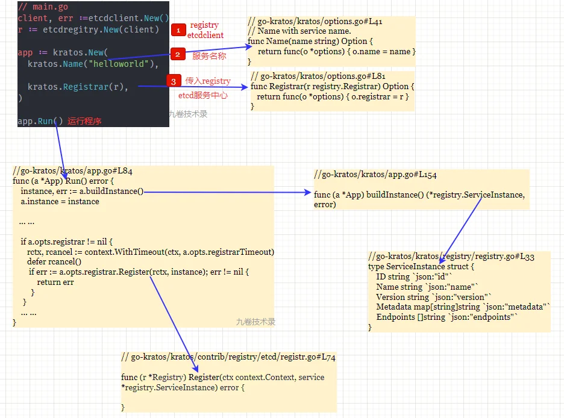564x418 pixels.
Task: Select the "Name string" struct field
Action: pyautogui.click(x=427, y=287)
